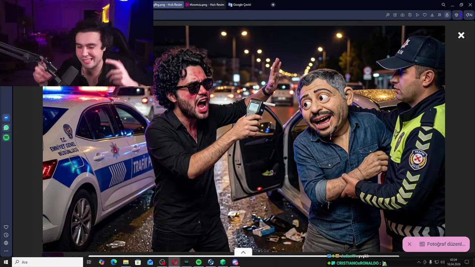Open Messenger in the browser sidebar
This screenshot has width=475, height=267.
(x=6, y=118)
